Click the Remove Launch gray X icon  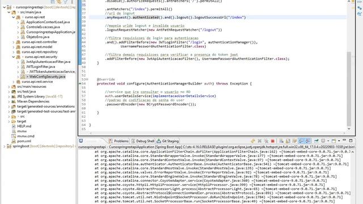coord(260,141)
